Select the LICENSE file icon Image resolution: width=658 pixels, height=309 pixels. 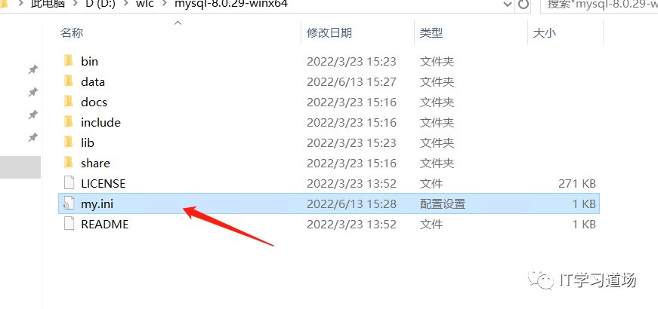69,183
